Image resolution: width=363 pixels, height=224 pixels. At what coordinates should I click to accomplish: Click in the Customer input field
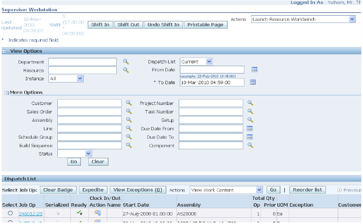point(89,103)
